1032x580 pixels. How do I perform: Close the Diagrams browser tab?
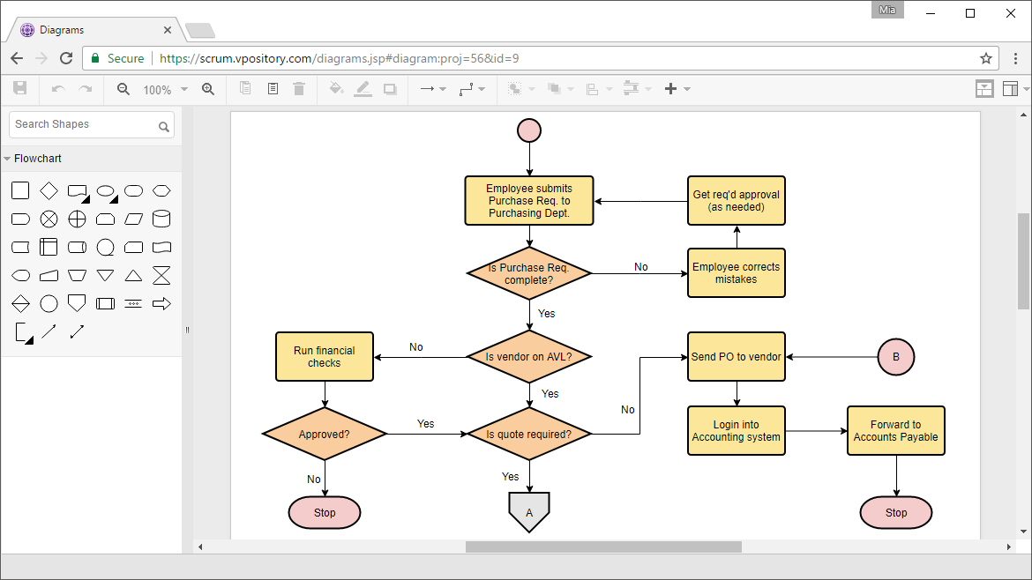click(x=168, y=30)
